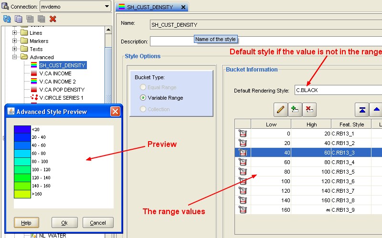Click the Default Rendering Style field

(338, 90)
